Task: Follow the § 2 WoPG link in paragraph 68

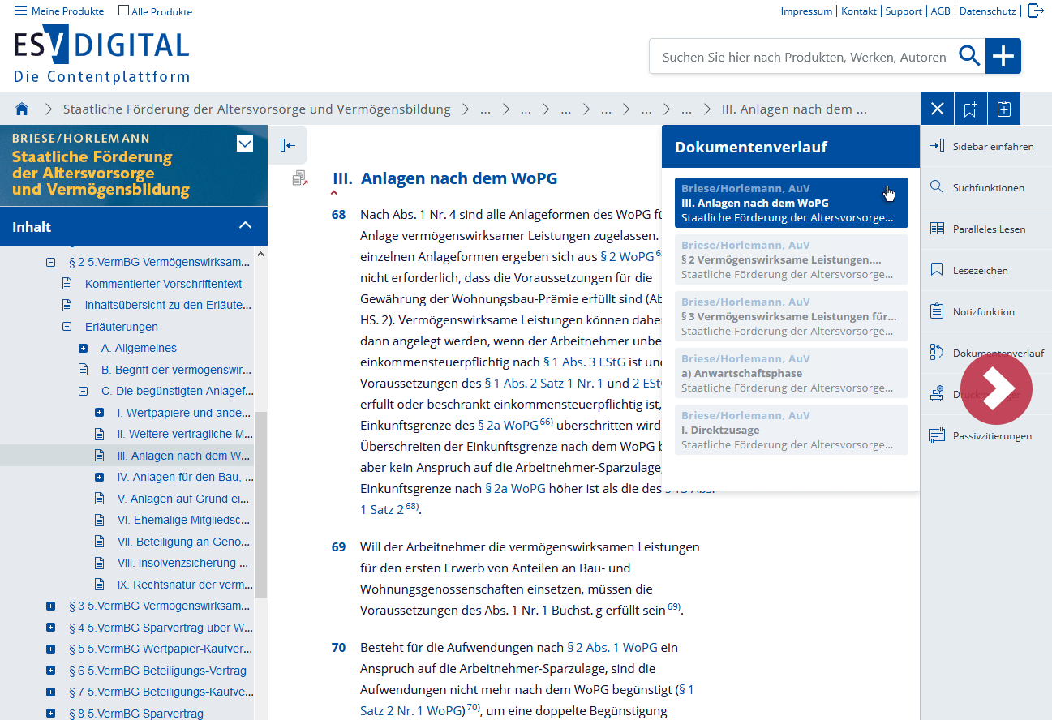Action: [627, 256]
